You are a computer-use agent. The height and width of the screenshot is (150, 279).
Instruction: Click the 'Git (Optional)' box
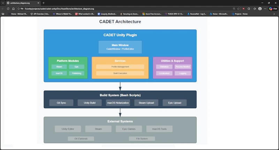(x=81, y=138)
